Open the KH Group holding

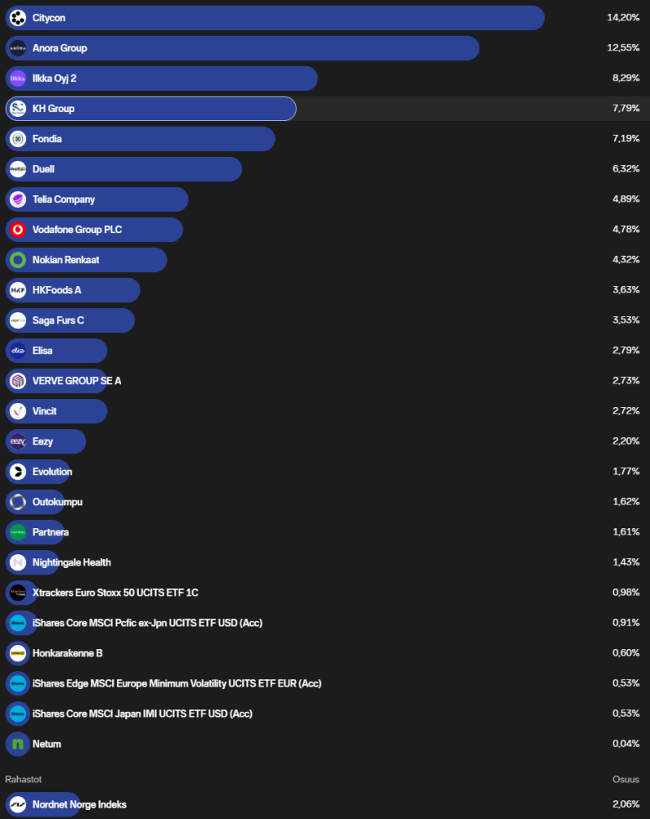pos(150,109)
